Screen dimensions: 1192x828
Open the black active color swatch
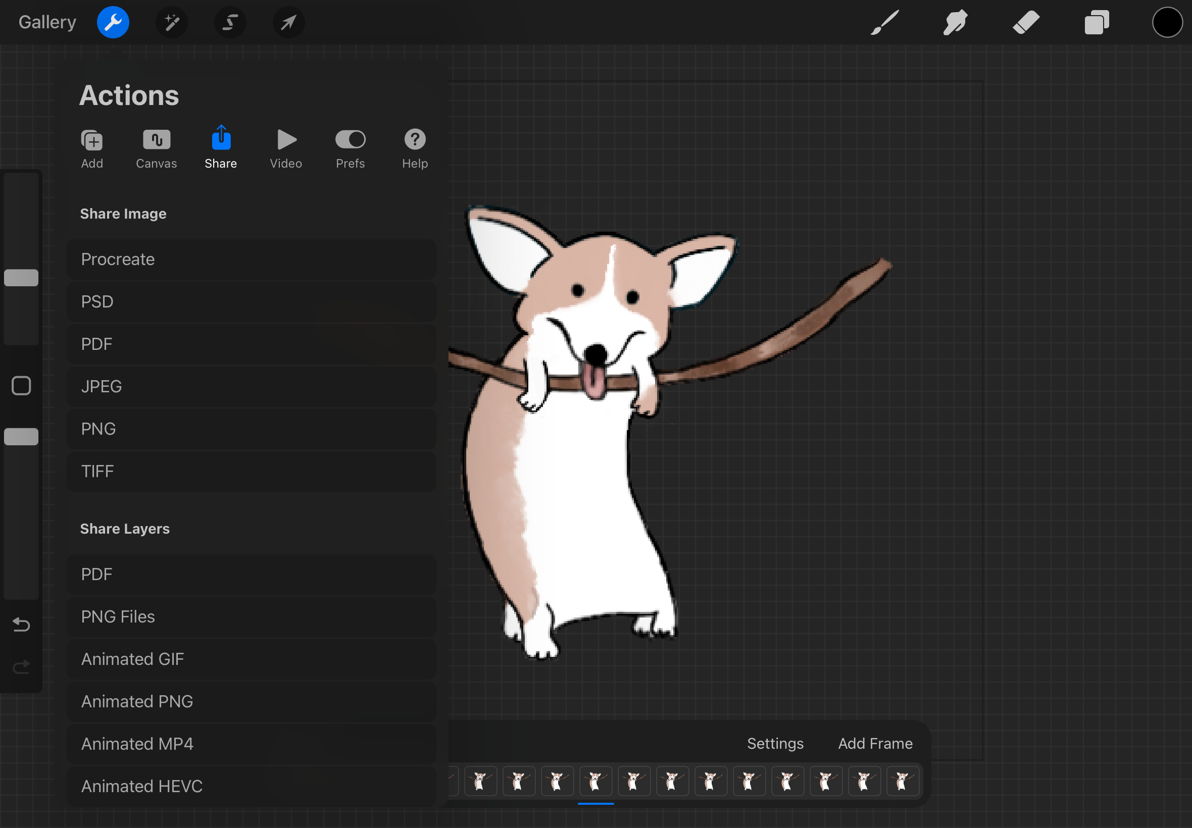[x=1167, y=22]
